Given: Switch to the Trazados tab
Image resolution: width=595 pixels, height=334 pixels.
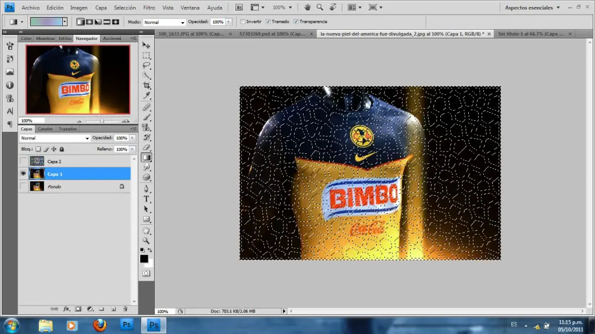Looking at the screenshot, I should pos(67,129).
